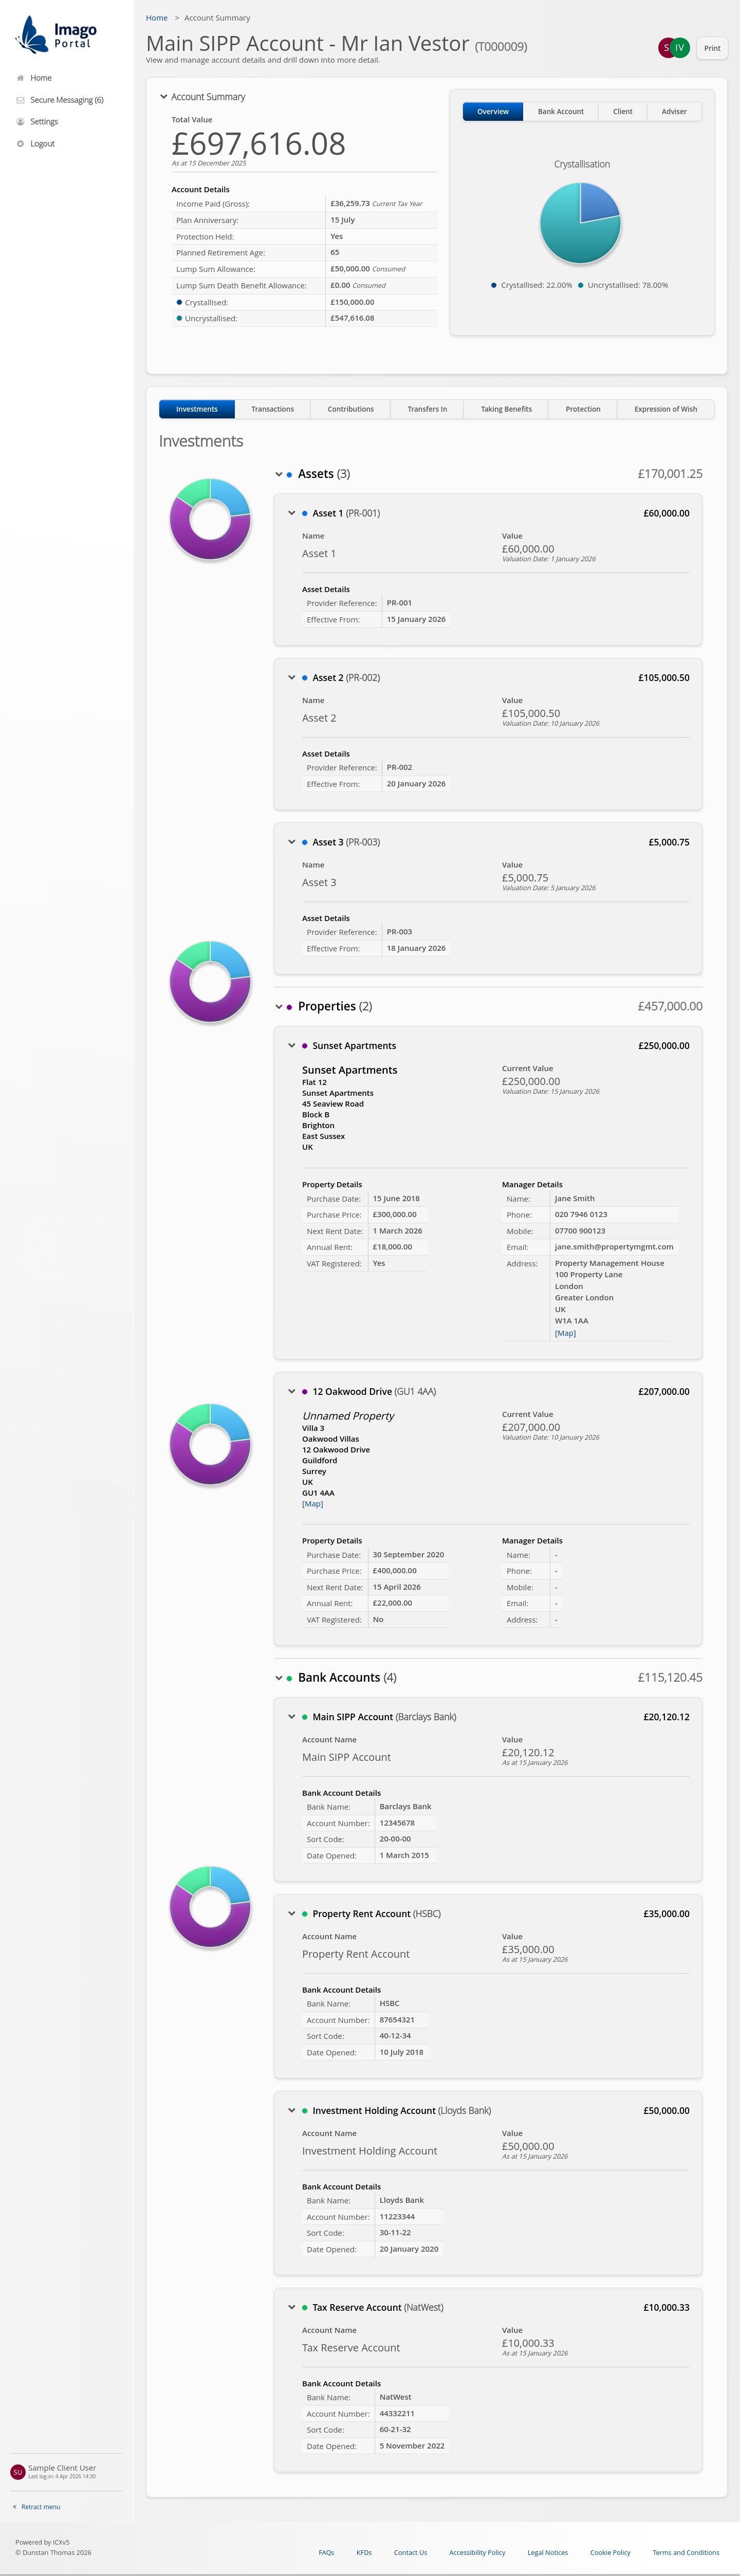Open the Adviser tab
The width and height of the screenshot is (740, 2576).
coord(674,112)
